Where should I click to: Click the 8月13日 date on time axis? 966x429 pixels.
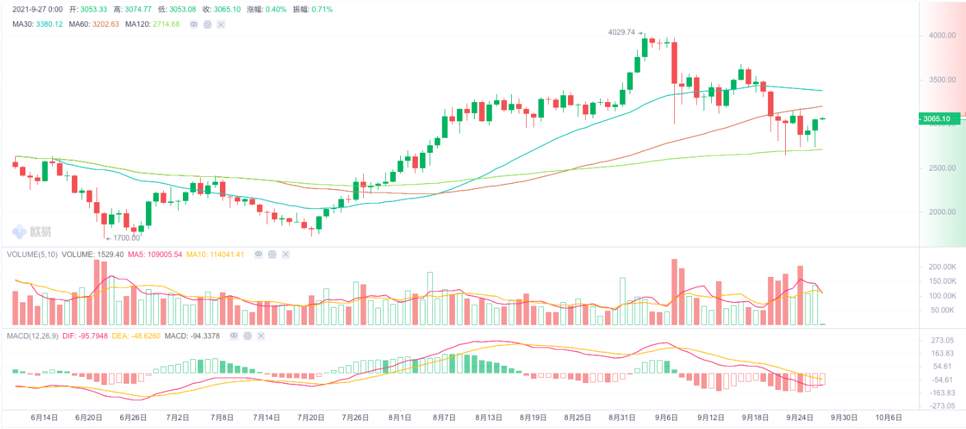[488, 416]
